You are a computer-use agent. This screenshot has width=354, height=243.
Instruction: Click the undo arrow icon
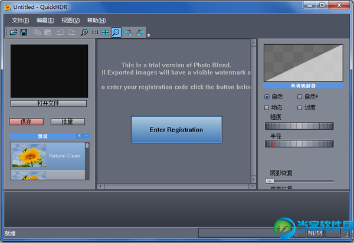point(61,32)
